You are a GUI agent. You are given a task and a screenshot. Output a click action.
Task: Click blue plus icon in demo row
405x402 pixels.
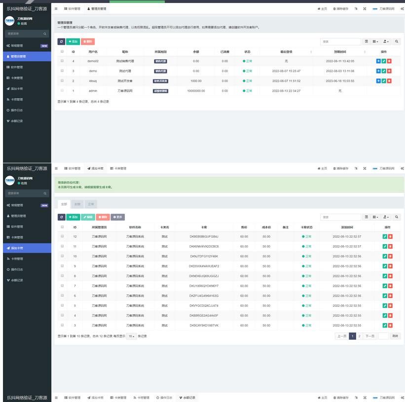378,71
